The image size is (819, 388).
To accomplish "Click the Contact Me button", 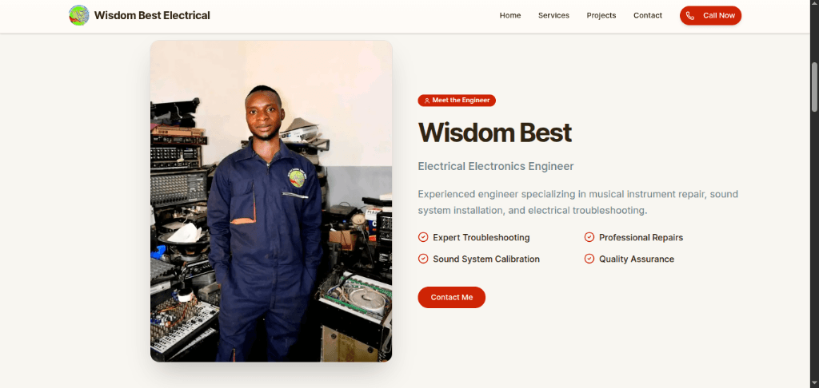I will [x=451, y=297].
